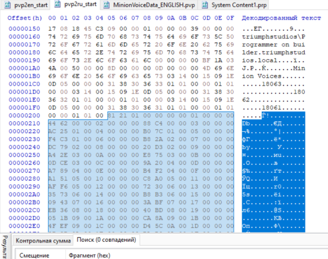Click decoded text 'lder.triumphstud'
The width and height of the screenshot is (328, 259).
[x=274, y=52]
